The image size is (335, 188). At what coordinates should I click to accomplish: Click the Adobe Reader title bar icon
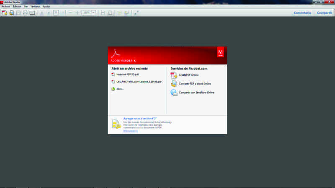click(x=2, y=2)
